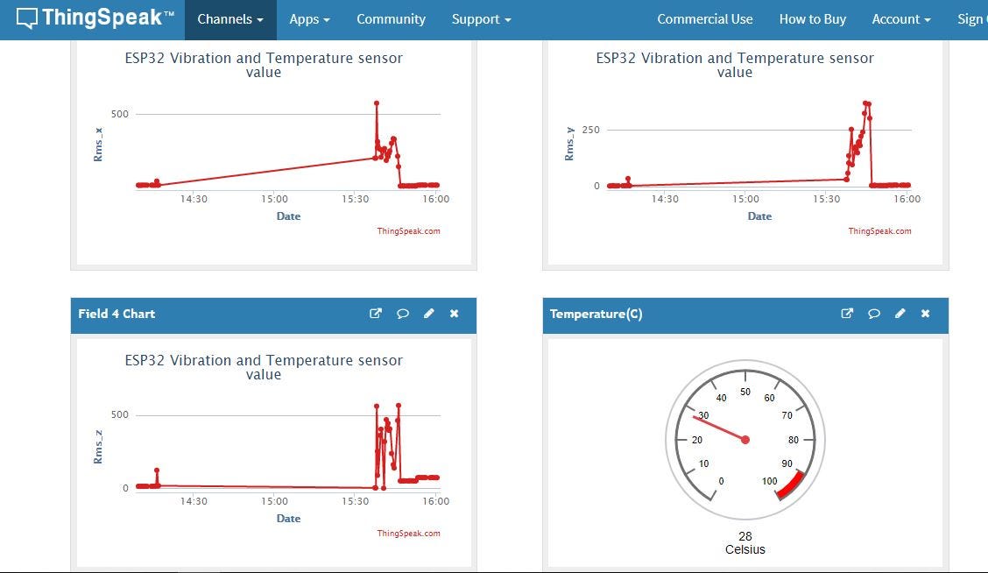988x573 pixels.
Task: Open Field 4 Chart in a new window
Action: coord(376,313)
